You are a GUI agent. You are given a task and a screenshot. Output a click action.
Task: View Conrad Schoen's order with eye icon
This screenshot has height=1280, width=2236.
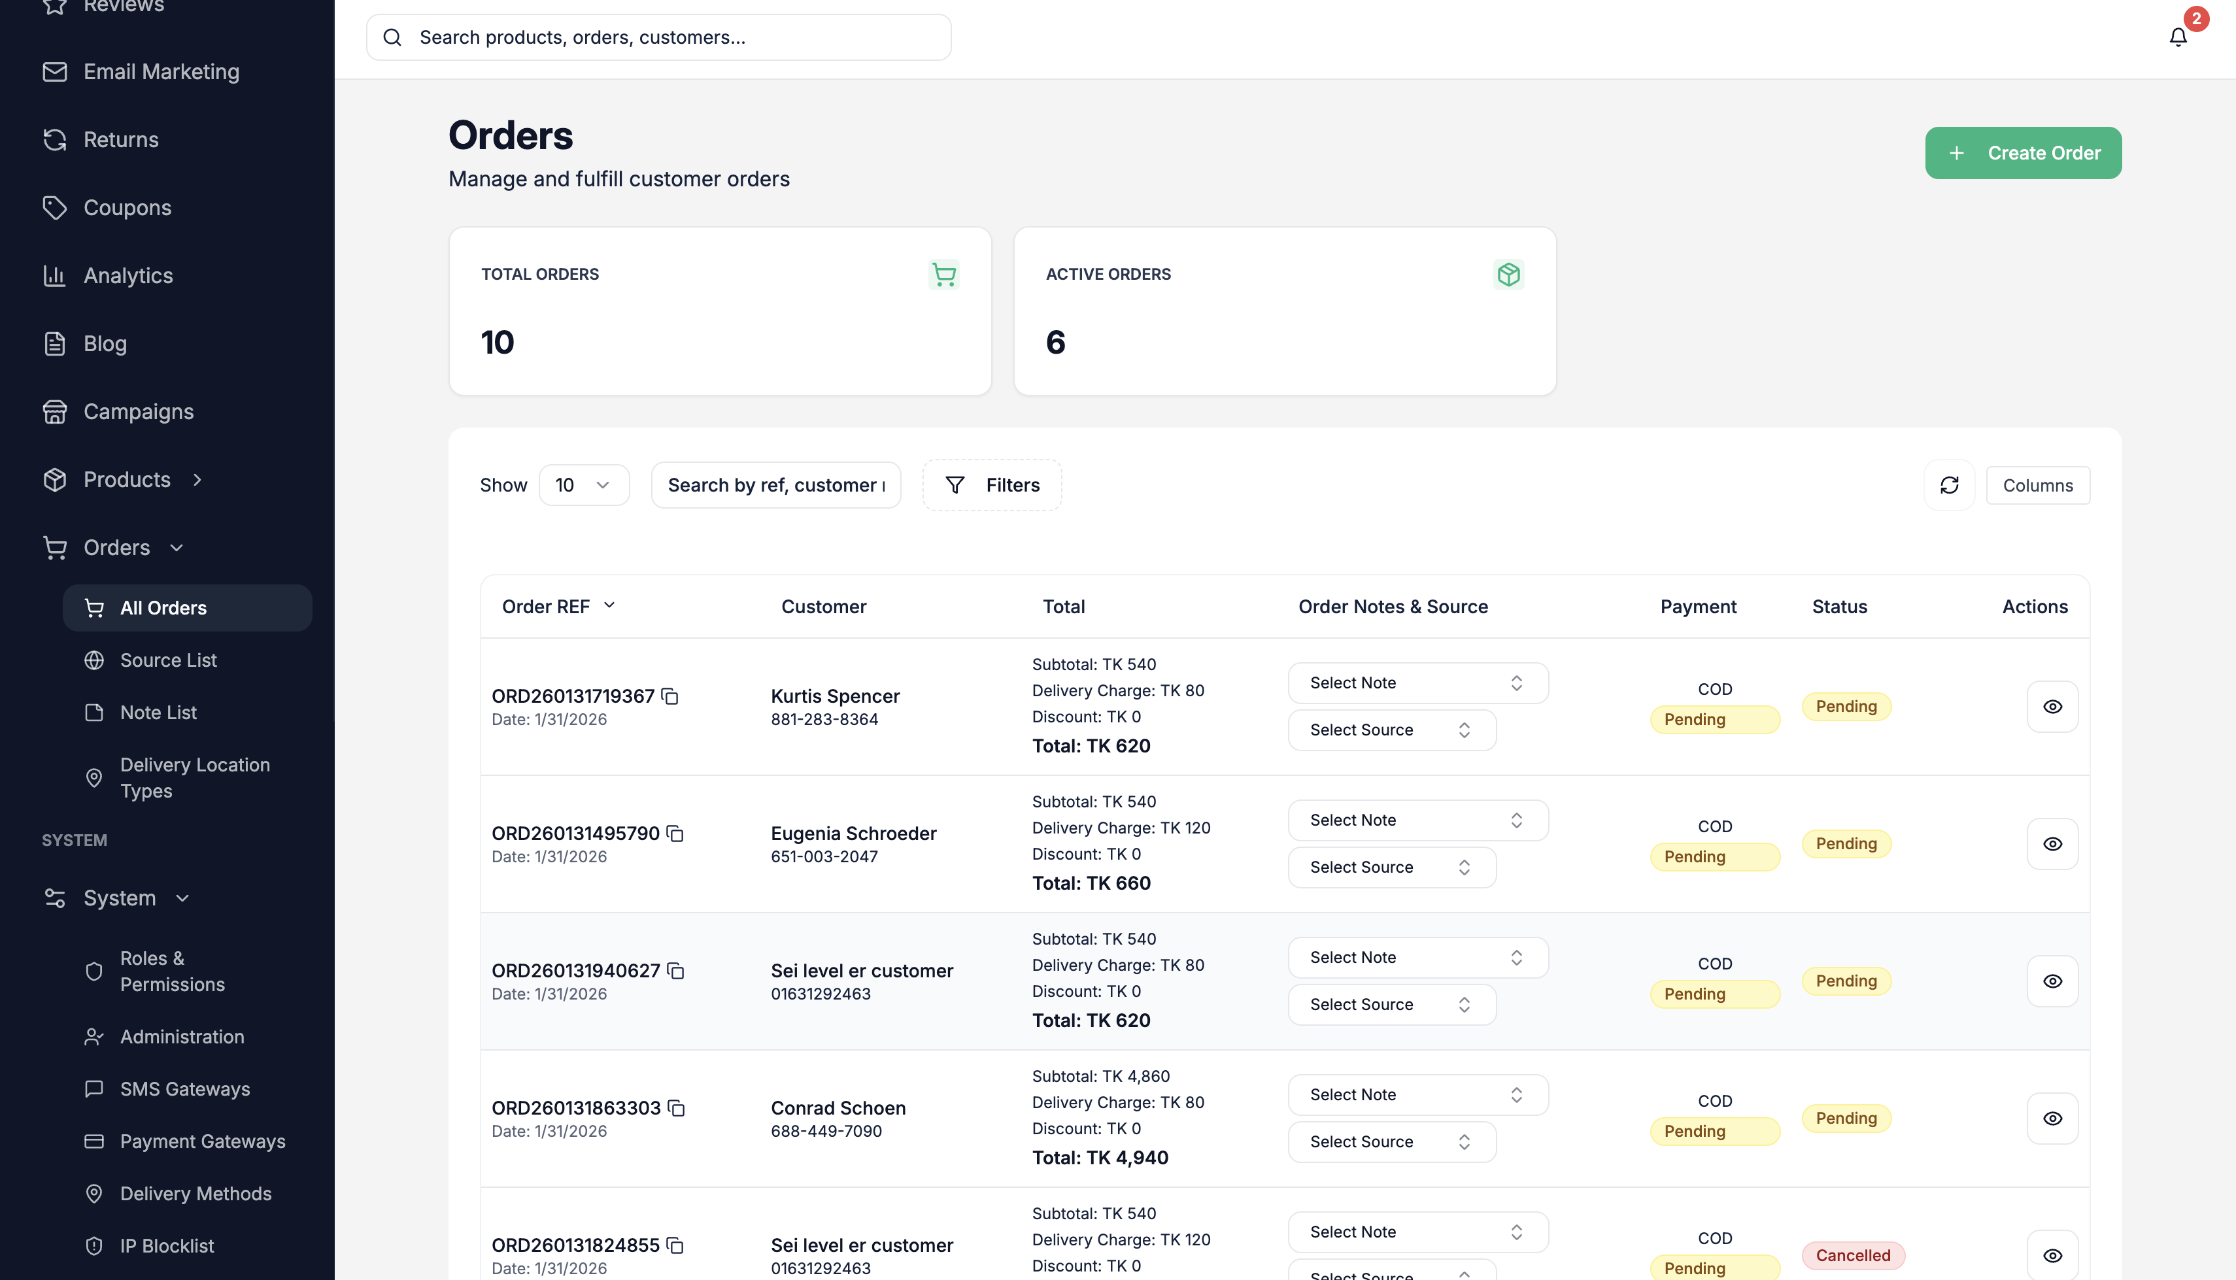2052,1119
